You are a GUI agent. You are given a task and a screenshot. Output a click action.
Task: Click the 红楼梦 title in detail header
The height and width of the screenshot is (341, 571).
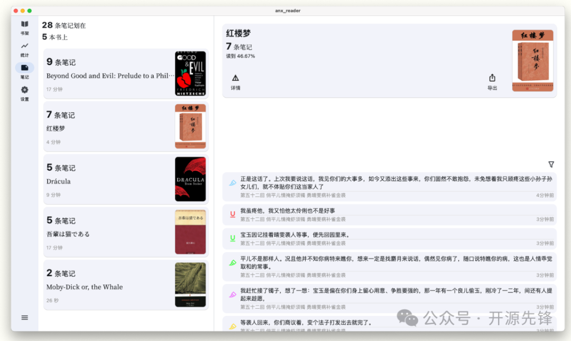(x=238, y=33)
